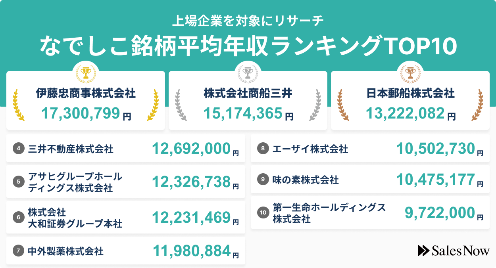Click the 日本郵船 salary figure 13,222,082
This screenshot has width=496, height=268.
(x=405, y=114)
